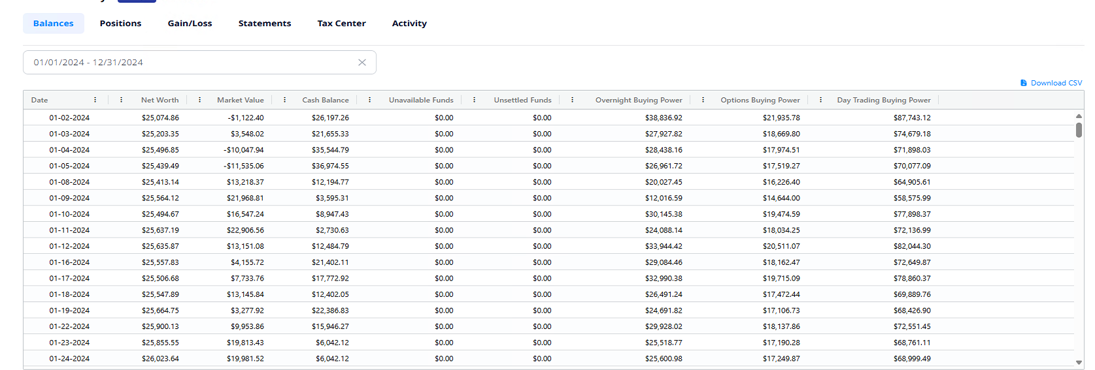Click the table scrollbar down arrow
The width and height of the screenshot is (1095, 370).
[x=1079, y=362]
